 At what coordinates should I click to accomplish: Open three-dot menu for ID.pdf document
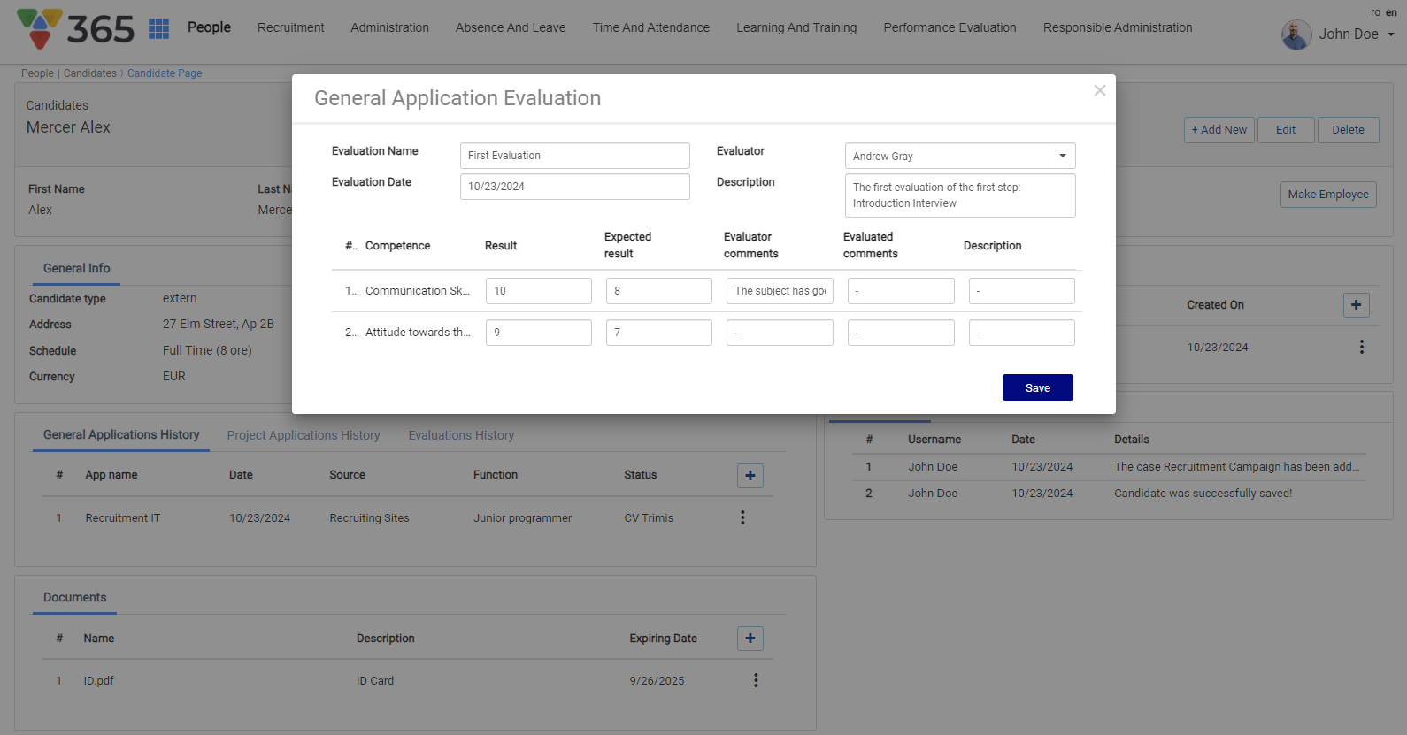[756, 680]
